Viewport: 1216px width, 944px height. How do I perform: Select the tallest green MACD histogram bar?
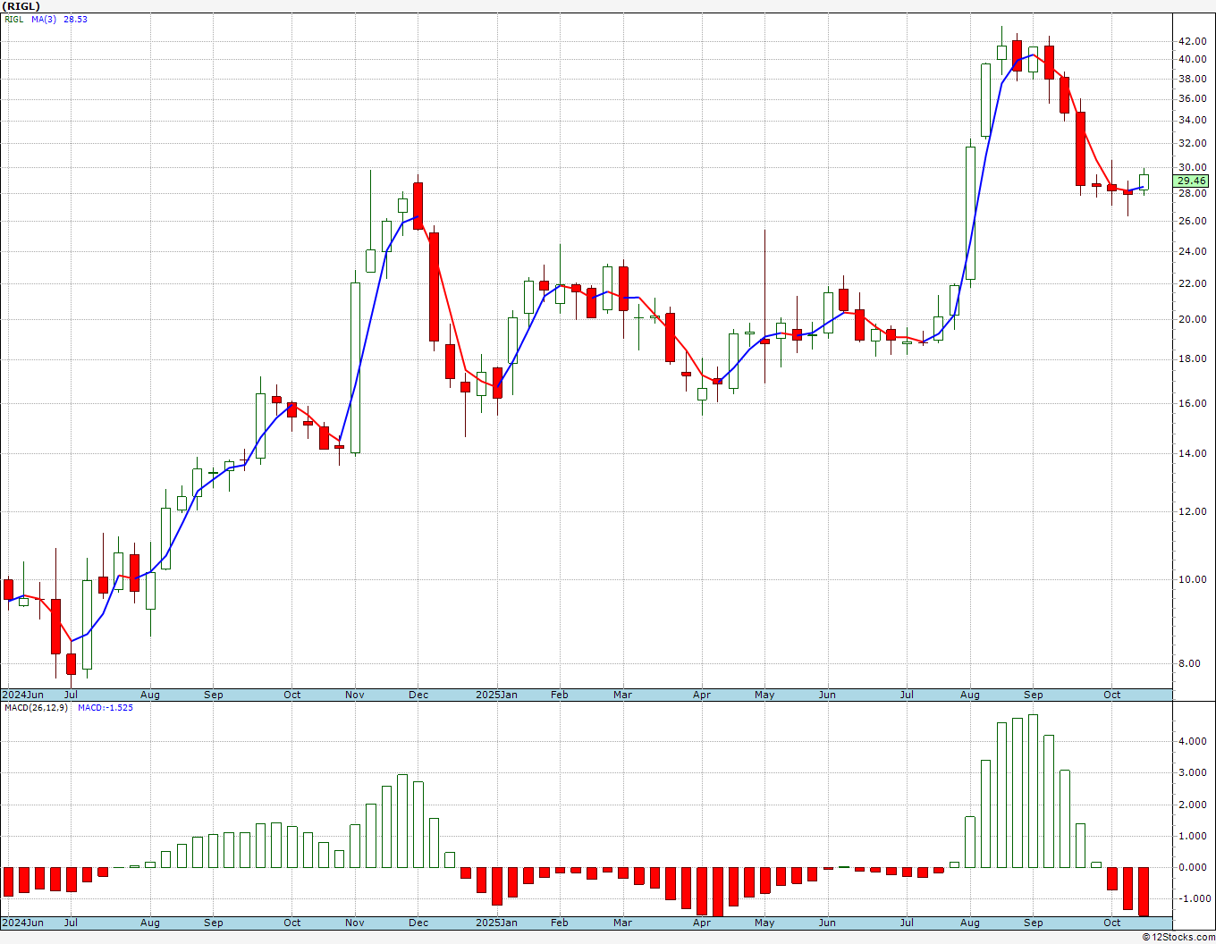pos(1033,791)
